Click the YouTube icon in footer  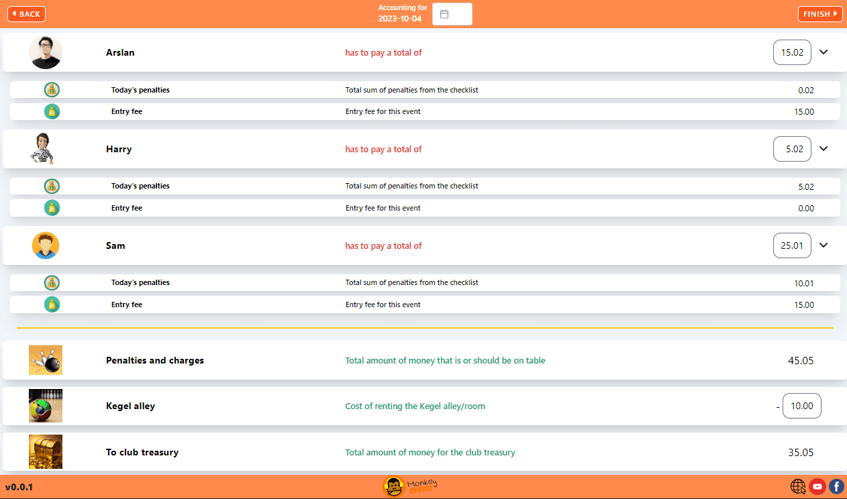click(x=817, y=486)
